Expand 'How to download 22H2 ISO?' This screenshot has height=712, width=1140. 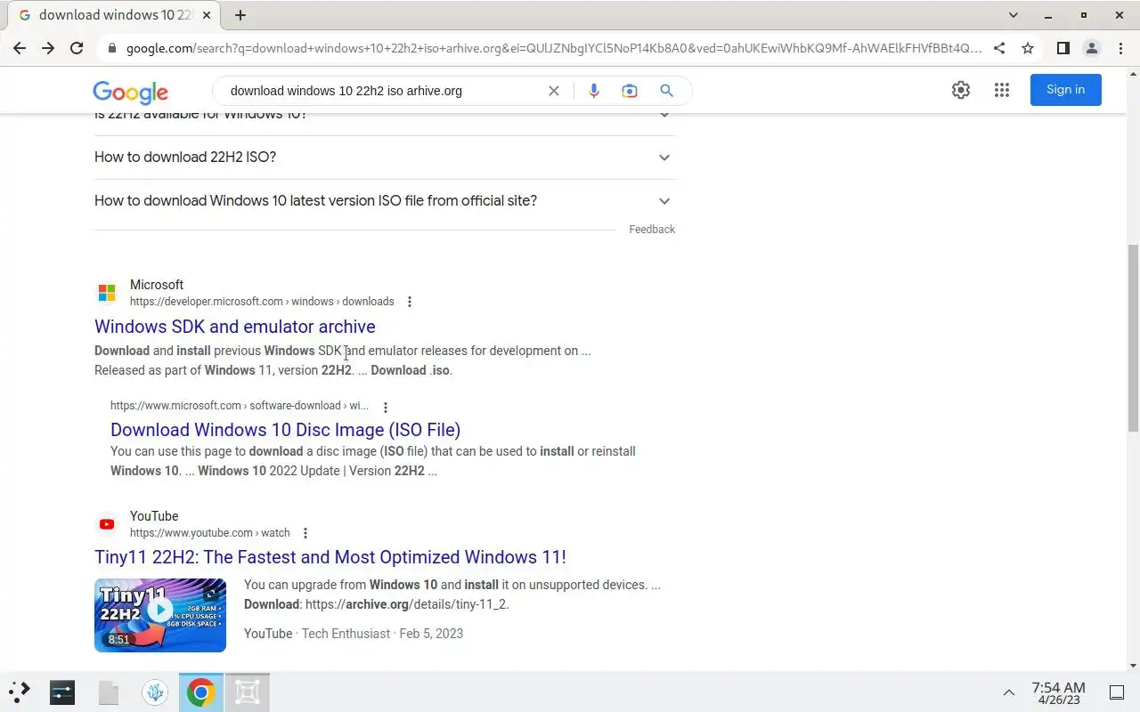[385, 158]
